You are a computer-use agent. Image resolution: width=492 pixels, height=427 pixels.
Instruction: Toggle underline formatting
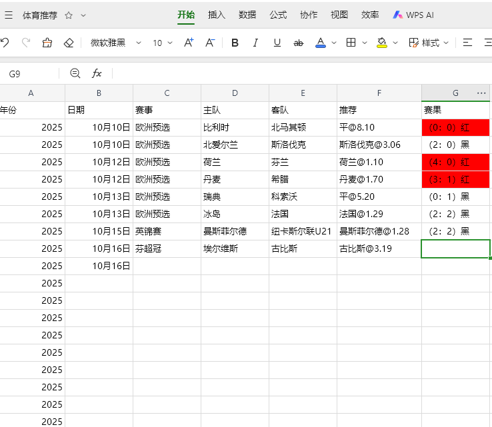[277, 43]
